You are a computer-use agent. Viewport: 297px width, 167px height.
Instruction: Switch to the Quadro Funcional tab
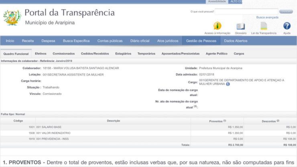(16, 54)
